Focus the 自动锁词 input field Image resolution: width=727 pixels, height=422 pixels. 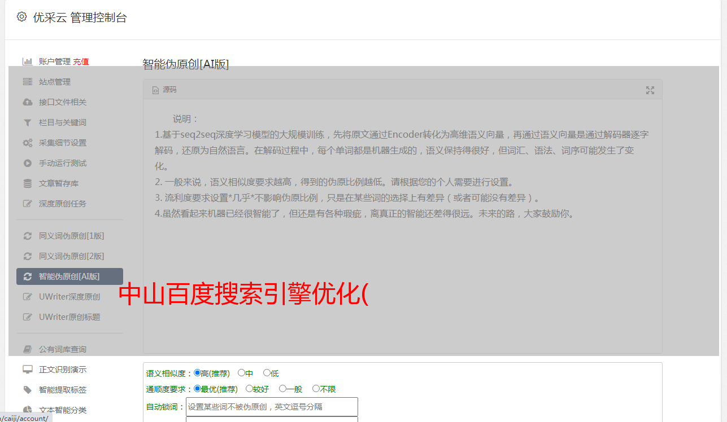pos(272,407)
